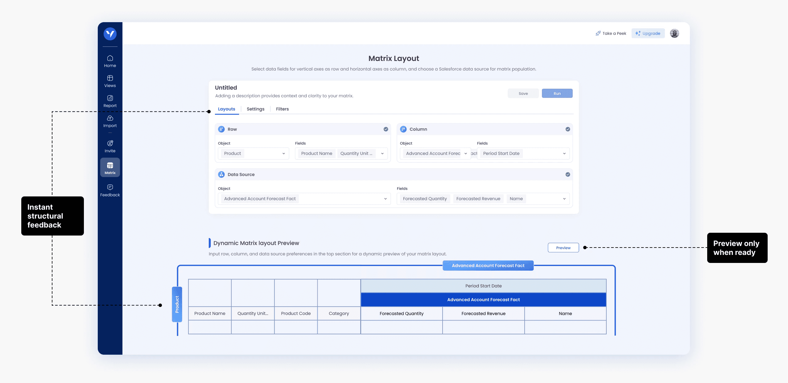Viewport: 788px width, 383px height.
Task: Click the Import cloud icon
Action: (x=110, y=118)
